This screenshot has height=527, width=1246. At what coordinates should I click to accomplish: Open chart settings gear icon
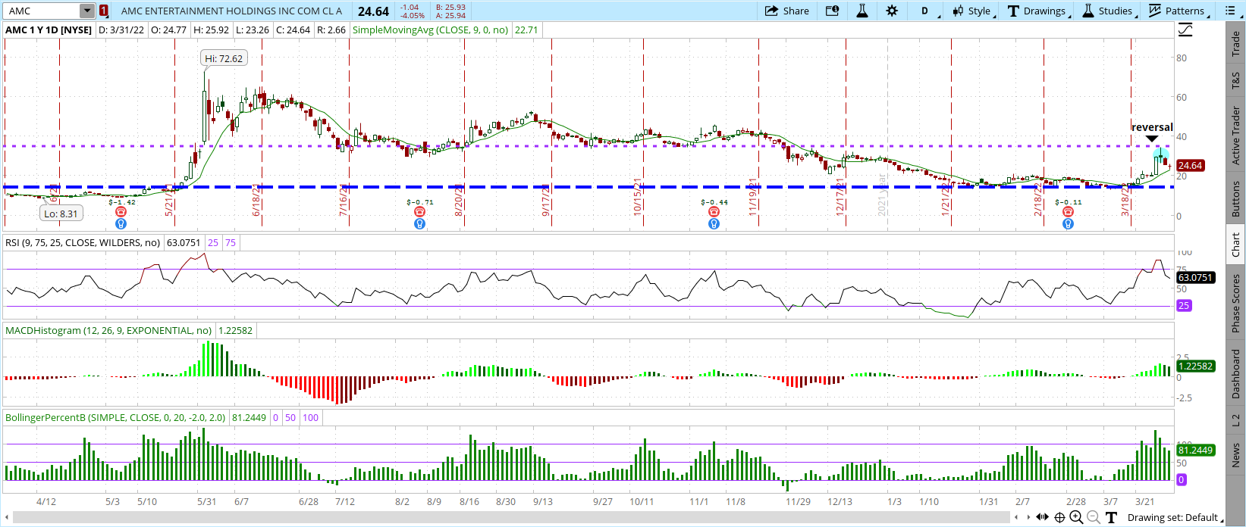(x=892, y=11)
